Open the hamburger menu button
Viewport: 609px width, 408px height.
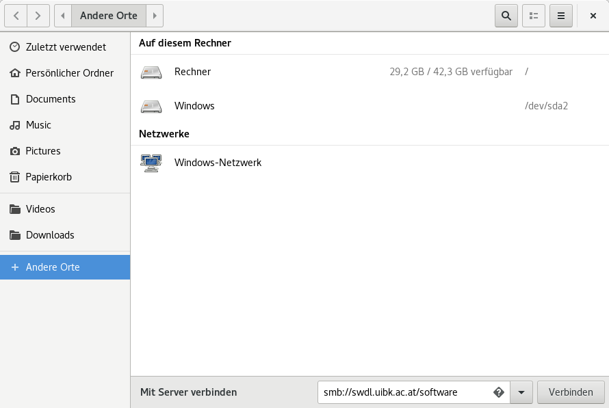pyautogui.click(x=561, y=16)
